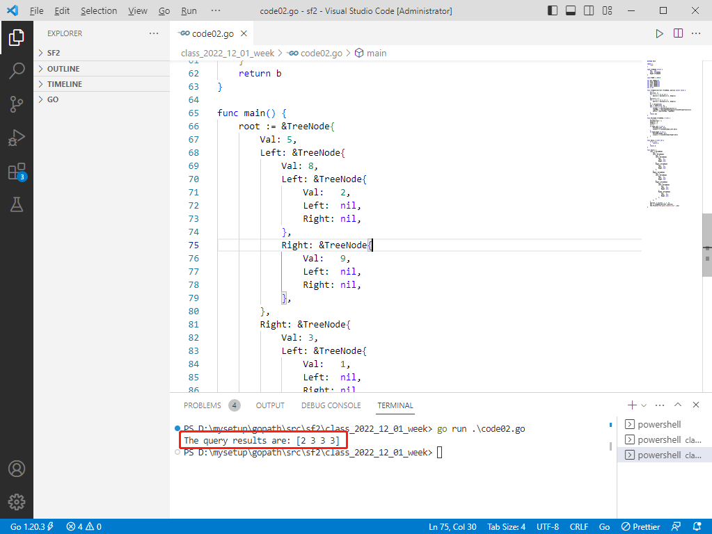Change Tab Size: 4 indentation setting
The width and height of the screenshot is (712, 534).
tap(506, 526)
